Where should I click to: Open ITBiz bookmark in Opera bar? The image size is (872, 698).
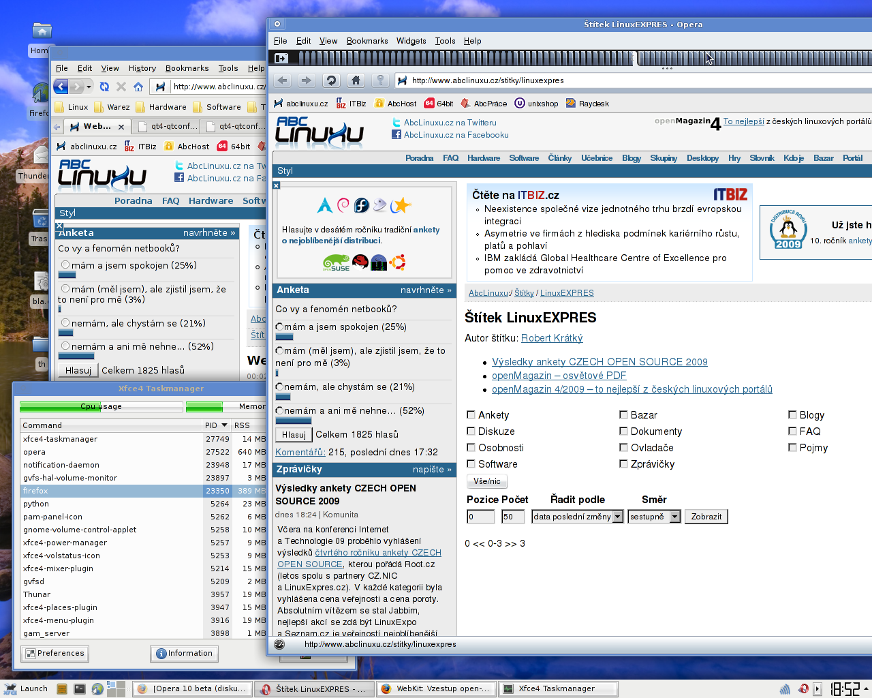[351, 104]
